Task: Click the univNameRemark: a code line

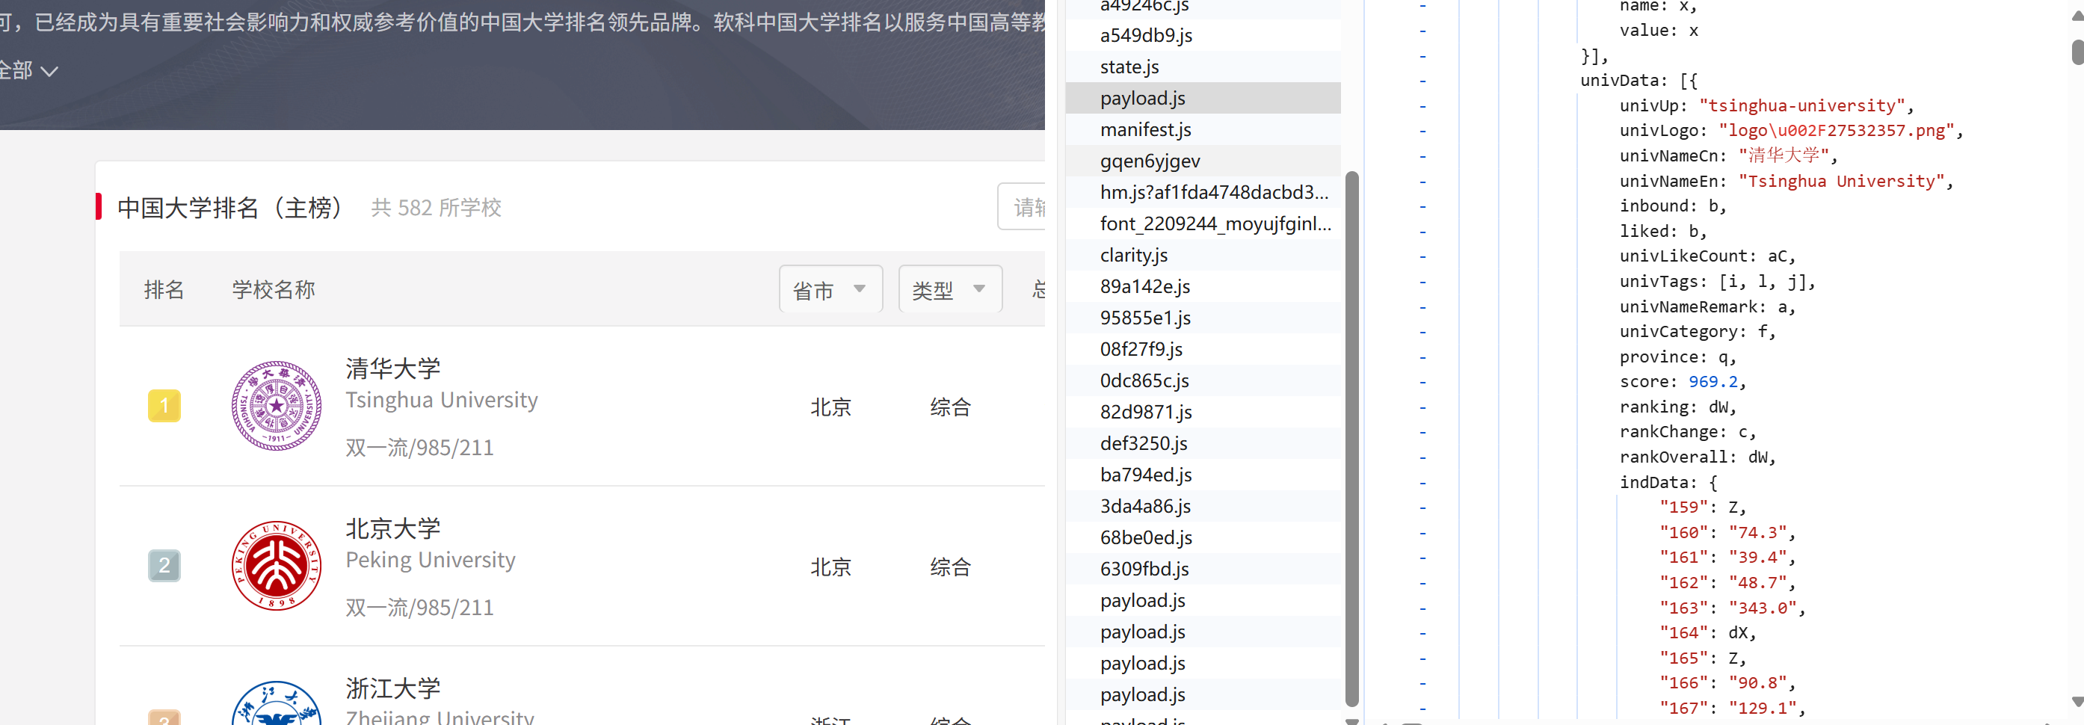Action: click(x=1707, y=306)
